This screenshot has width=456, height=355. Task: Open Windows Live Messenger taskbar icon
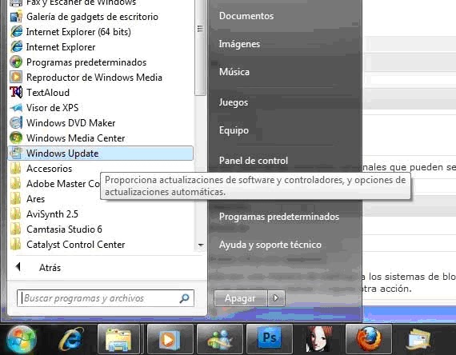[219, 339]
